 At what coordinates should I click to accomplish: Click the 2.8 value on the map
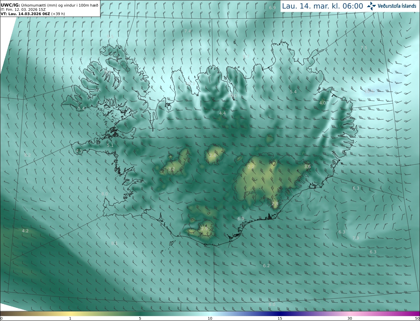coord(275,203)
